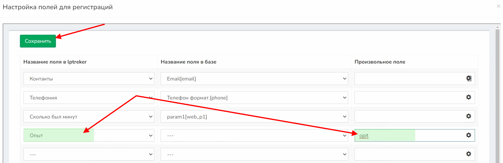This screenshot has width=503, height=163.
Task: Open the Опыт lptreker field dropdown
Action: point(89,135)
